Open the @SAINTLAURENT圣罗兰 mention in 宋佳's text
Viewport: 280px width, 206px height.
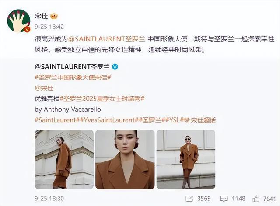107,39
